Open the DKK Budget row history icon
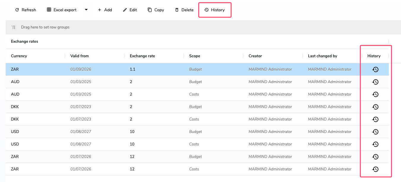This screenshot has width=401, height=182. pyautogui.click(x=375, y=107)
